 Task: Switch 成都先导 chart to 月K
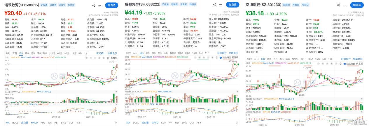click(154, 53)
